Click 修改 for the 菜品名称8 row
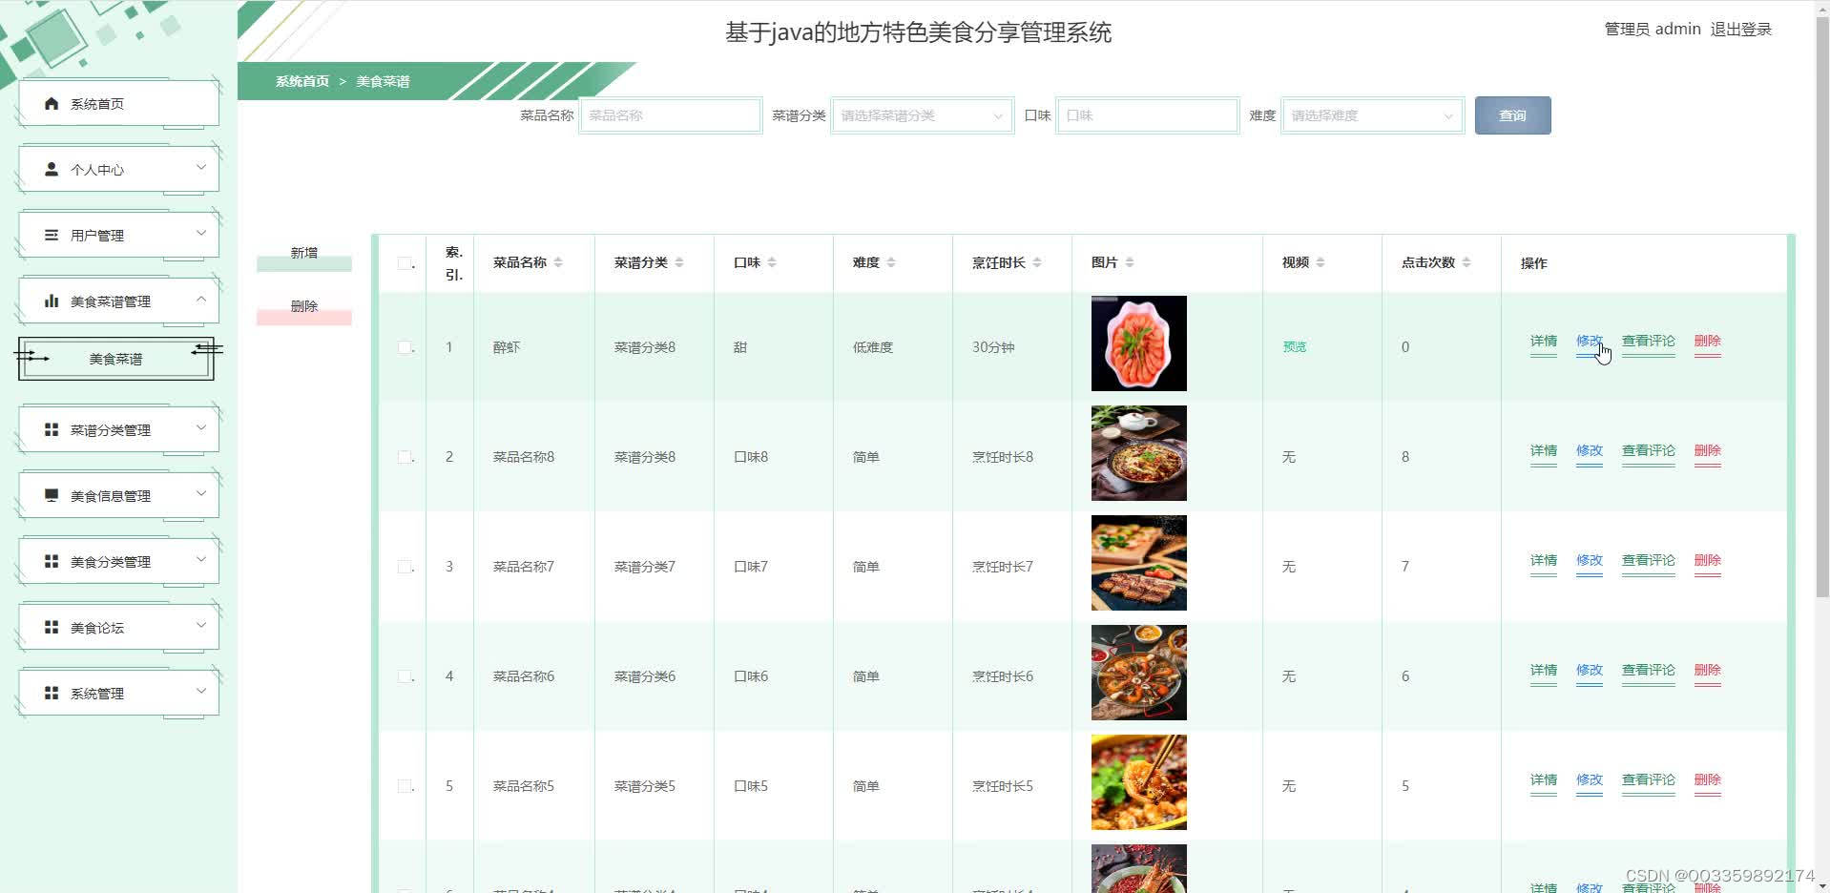 tap(1589, 451)
